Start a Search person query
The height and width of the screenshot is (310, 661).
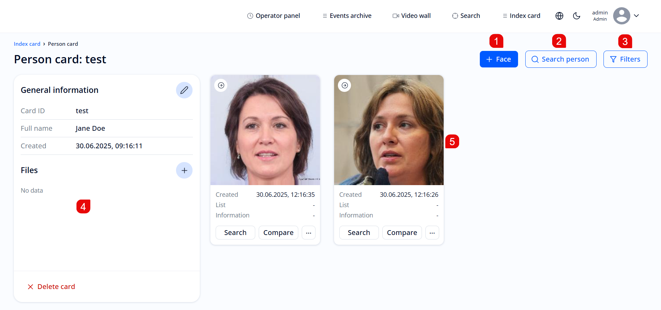(x=560, y=59)
